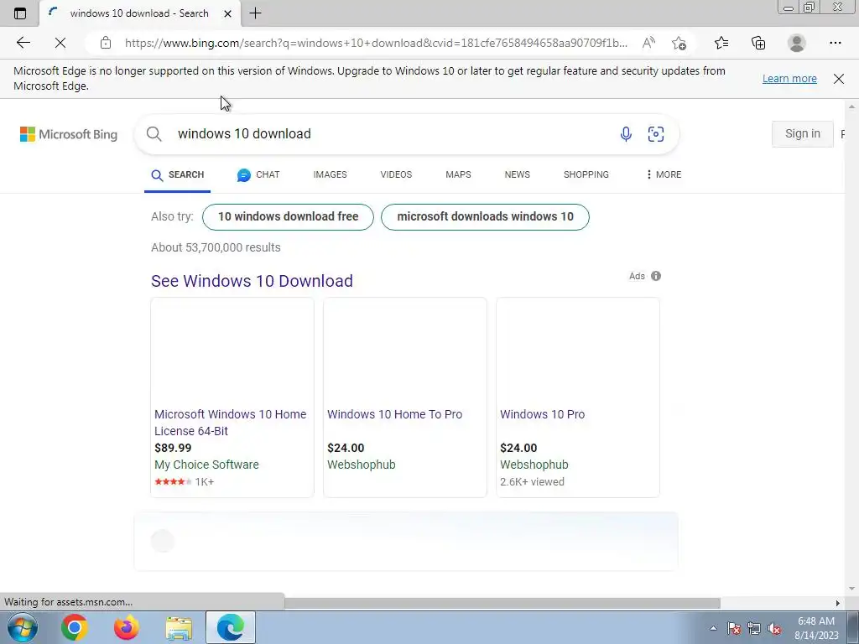The width and height of the screenshot is (859, 644).
Task: Open the volume speaker icon in tray
Action: [774, 628]
